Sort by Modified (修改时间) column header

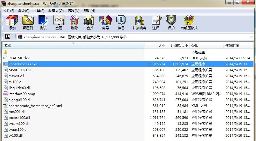point(238,45)
